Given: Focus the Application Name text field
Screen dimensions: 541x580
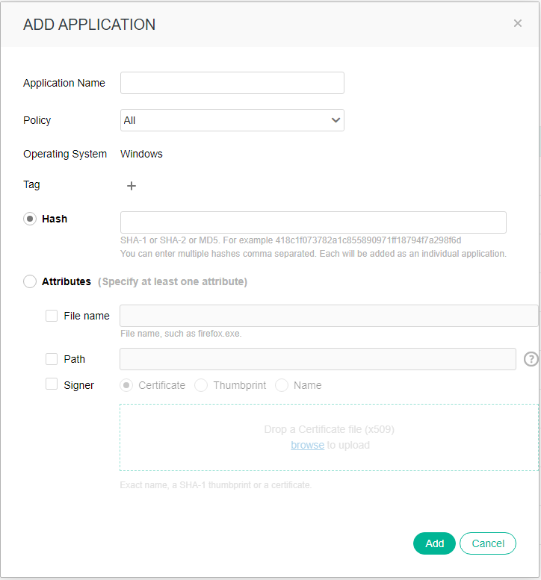Looking at the screenshot, I should point(232,83).
